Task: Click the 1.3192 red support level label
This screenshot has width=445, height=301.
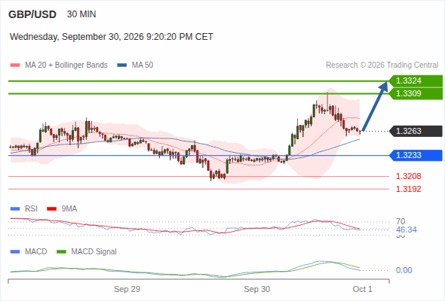Action: tap(408, 189)
